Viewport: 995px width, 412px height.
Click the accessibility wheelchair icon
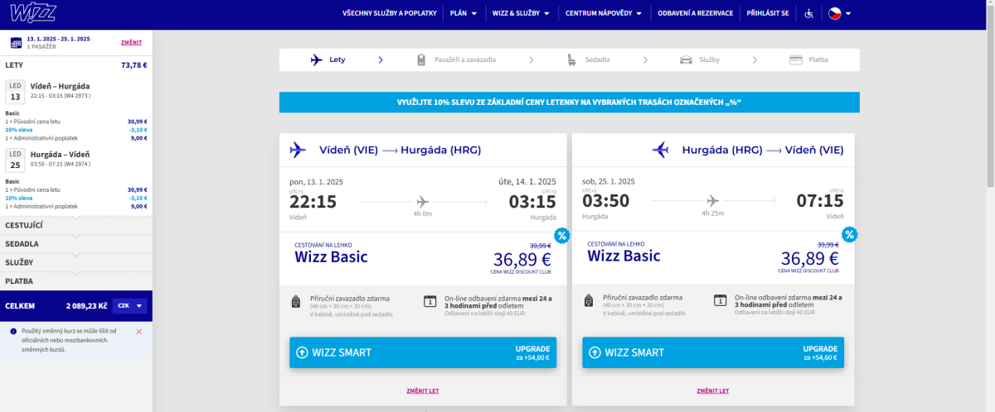tap(809, 14)
